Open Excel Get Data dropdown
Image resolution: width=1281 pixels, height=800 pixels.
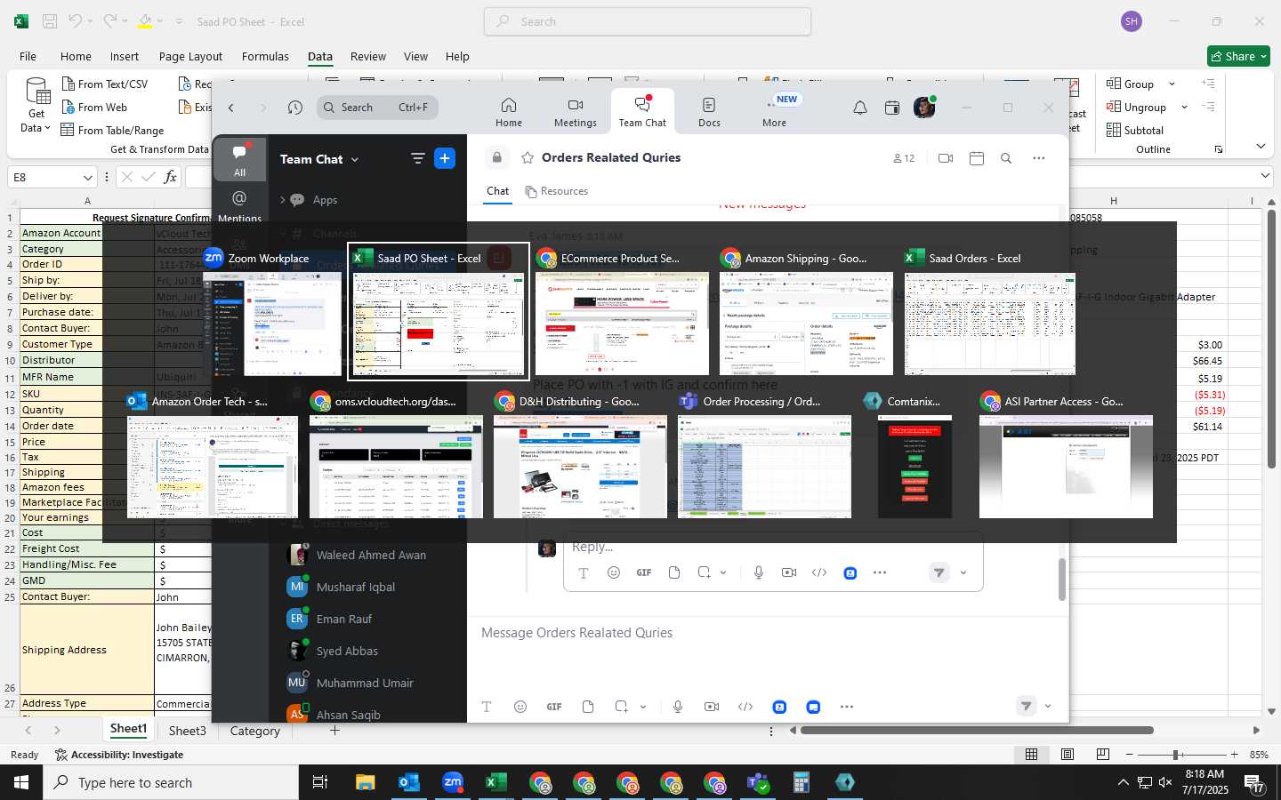[x=36, y=107]
